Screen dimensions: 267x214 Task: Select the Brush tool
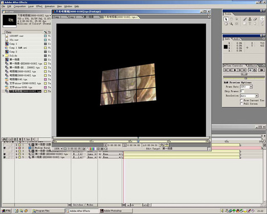pos(245,19)
